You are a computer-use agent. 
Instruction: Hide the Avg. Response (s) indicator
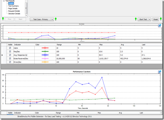click(x=10, y=55)
